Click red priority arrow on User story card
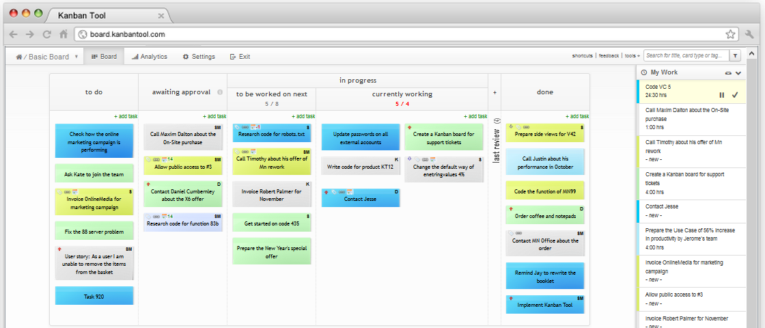 (x=59, y=249)
